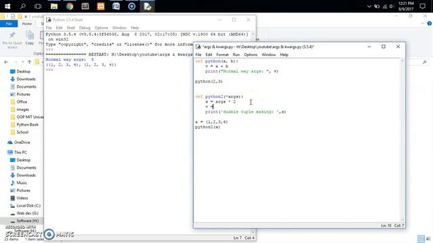Select Web dev (G:) drive
This screenshot has height=243, width=433.
27,213
